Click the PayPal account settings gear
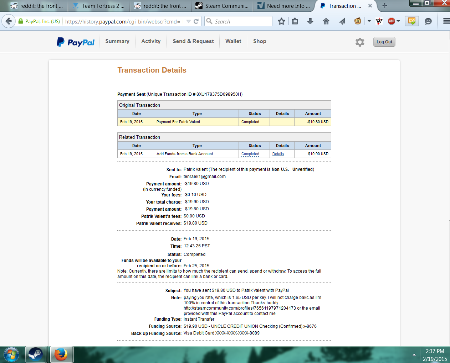The width and height of the screenshot is (450, 363). 360,42
